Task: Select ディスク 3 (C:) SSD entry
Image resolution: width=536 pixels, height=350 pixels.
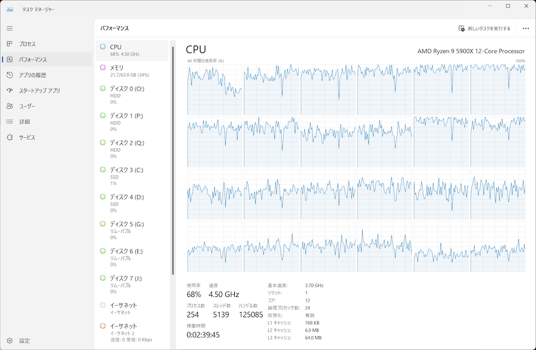Action: 132,176
